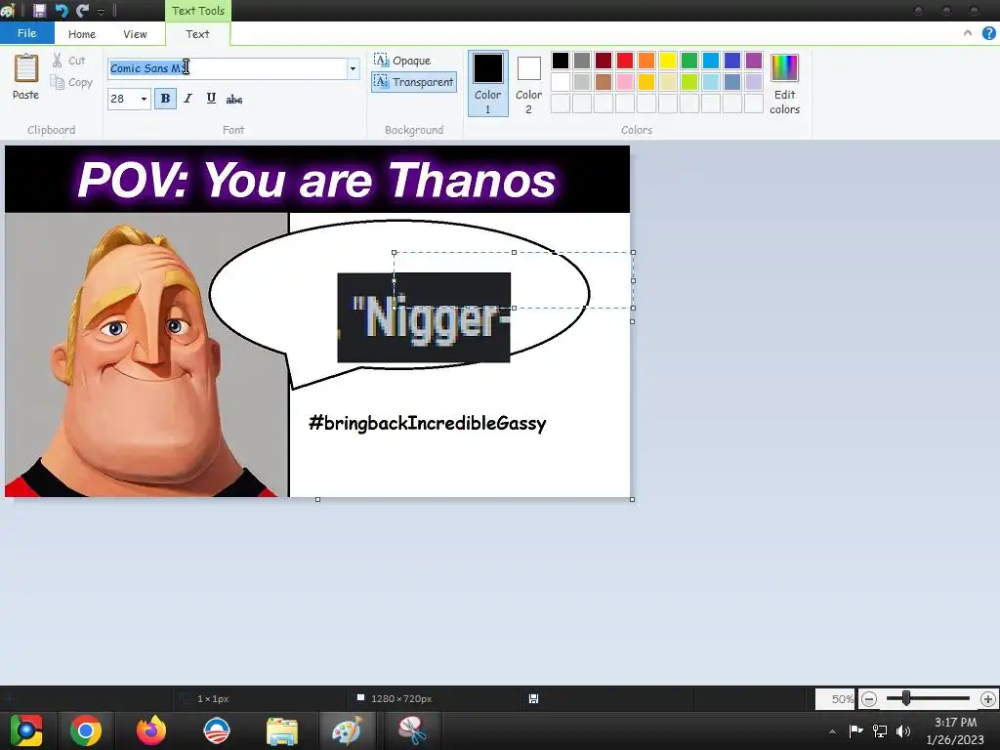This screenshot has width=1000, height=750.
Task: Choose the green palette swatch
Action: click(x=689, y=61)
